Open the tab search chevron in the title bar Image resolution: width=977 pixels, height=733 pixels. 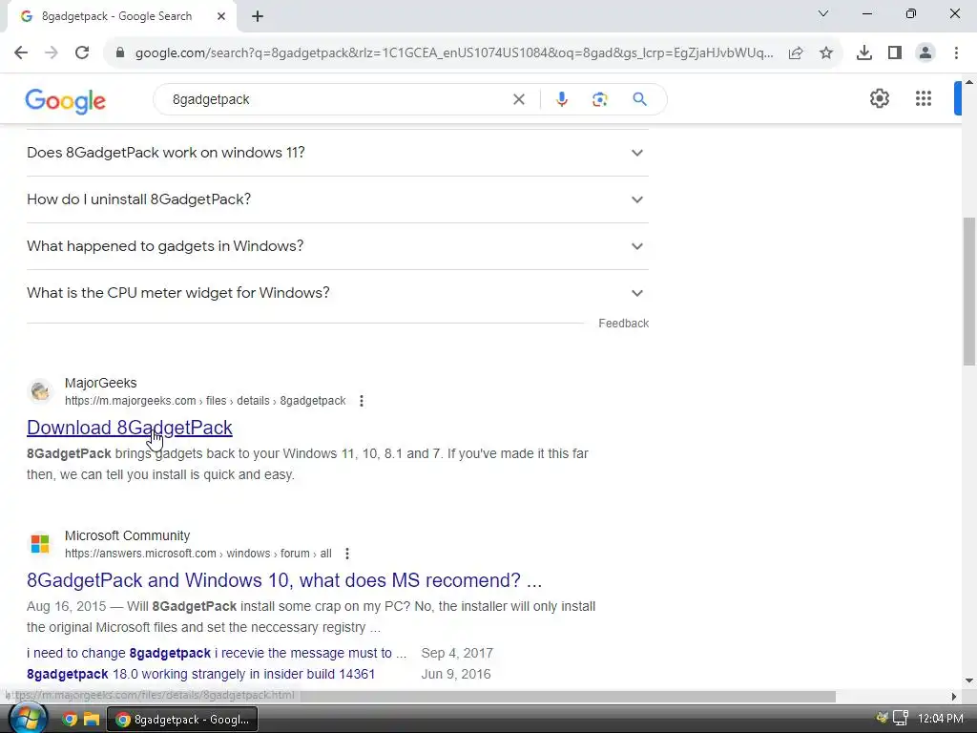[823, 13]
